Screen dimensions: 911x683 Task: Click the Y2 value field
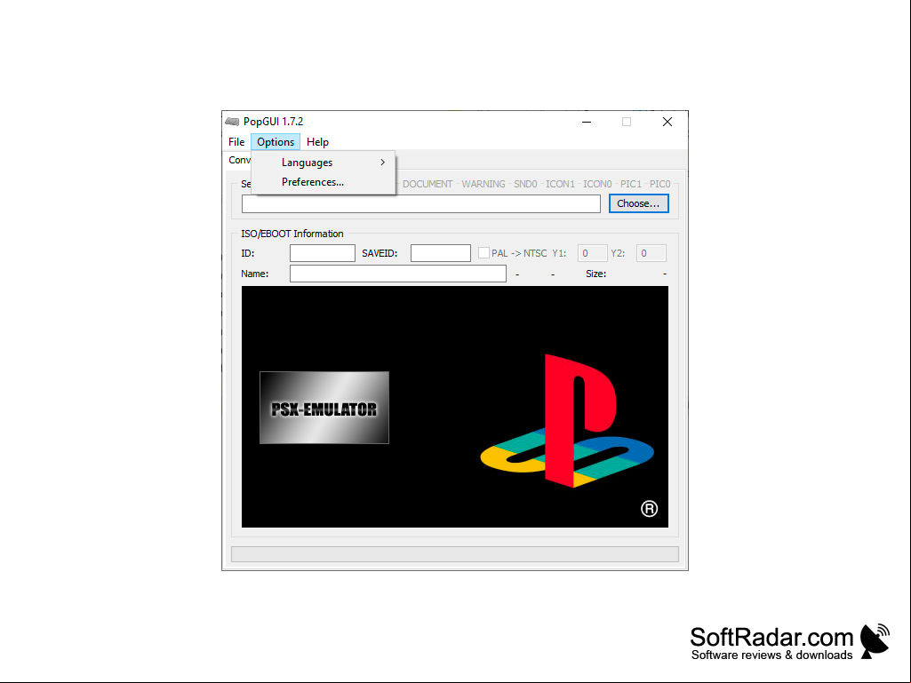651,253
